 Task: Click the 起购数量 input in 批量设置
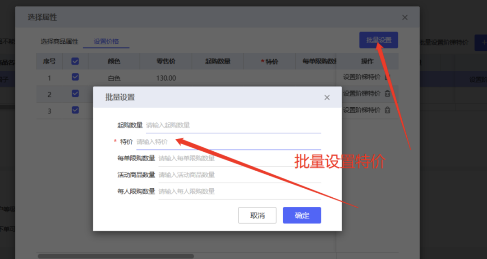[233, 125]
